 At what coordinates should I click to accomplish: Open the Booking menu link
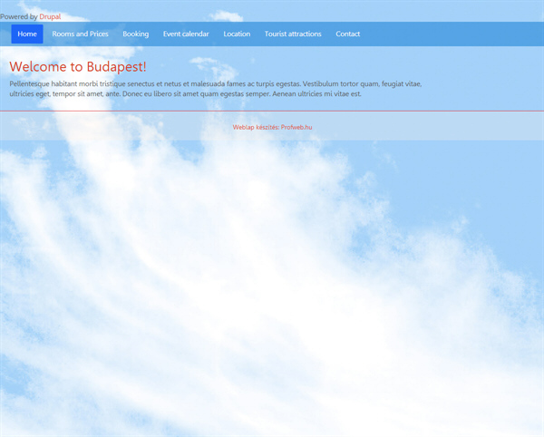click(136, 34)
